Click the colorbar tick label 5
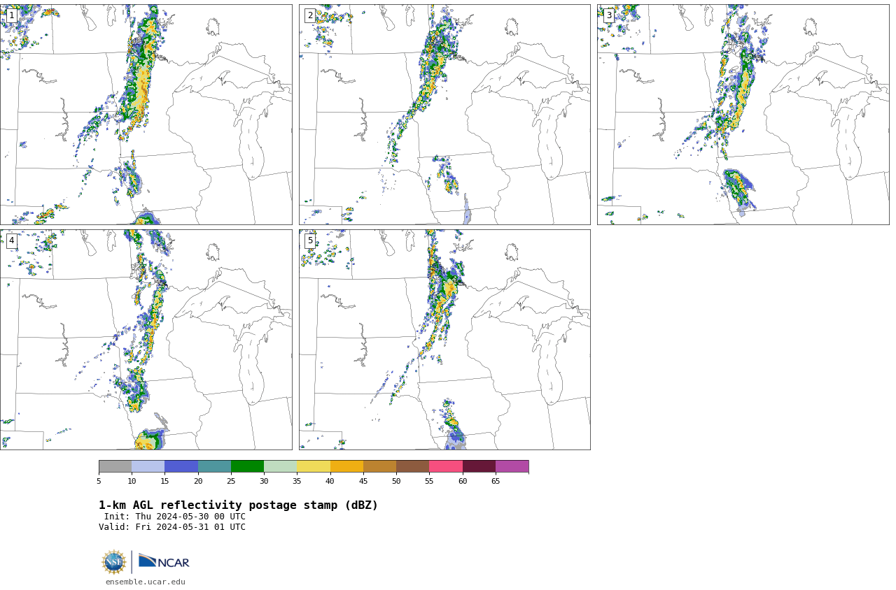 [99, 481]
